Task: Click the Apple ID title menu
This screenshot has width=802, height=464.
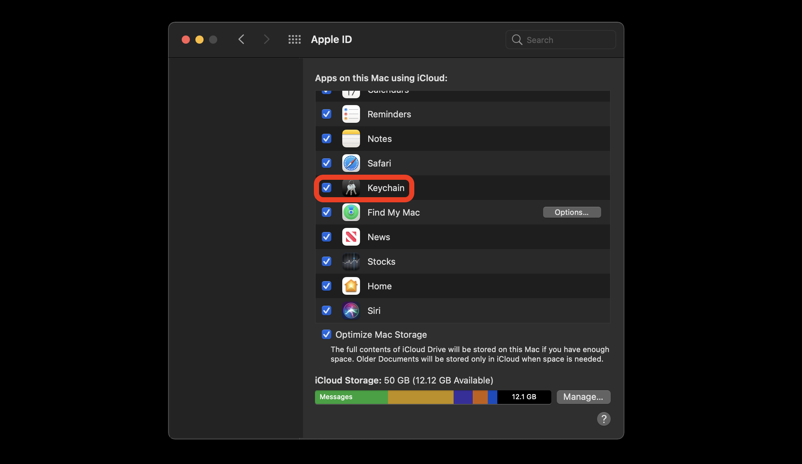Action: click(x=331, y=39)
